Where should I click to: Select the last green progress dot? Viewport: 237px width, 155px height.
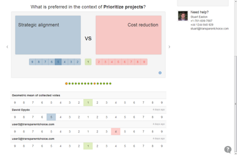pyautogui.click(x=110, y=84)
